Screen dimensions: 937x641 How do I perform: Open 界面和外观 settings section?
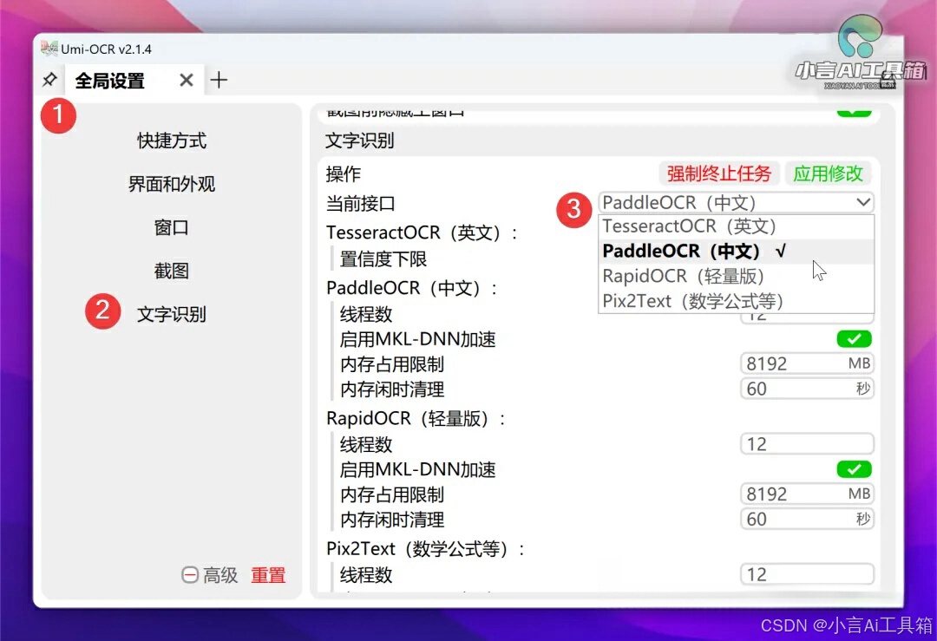172,184
